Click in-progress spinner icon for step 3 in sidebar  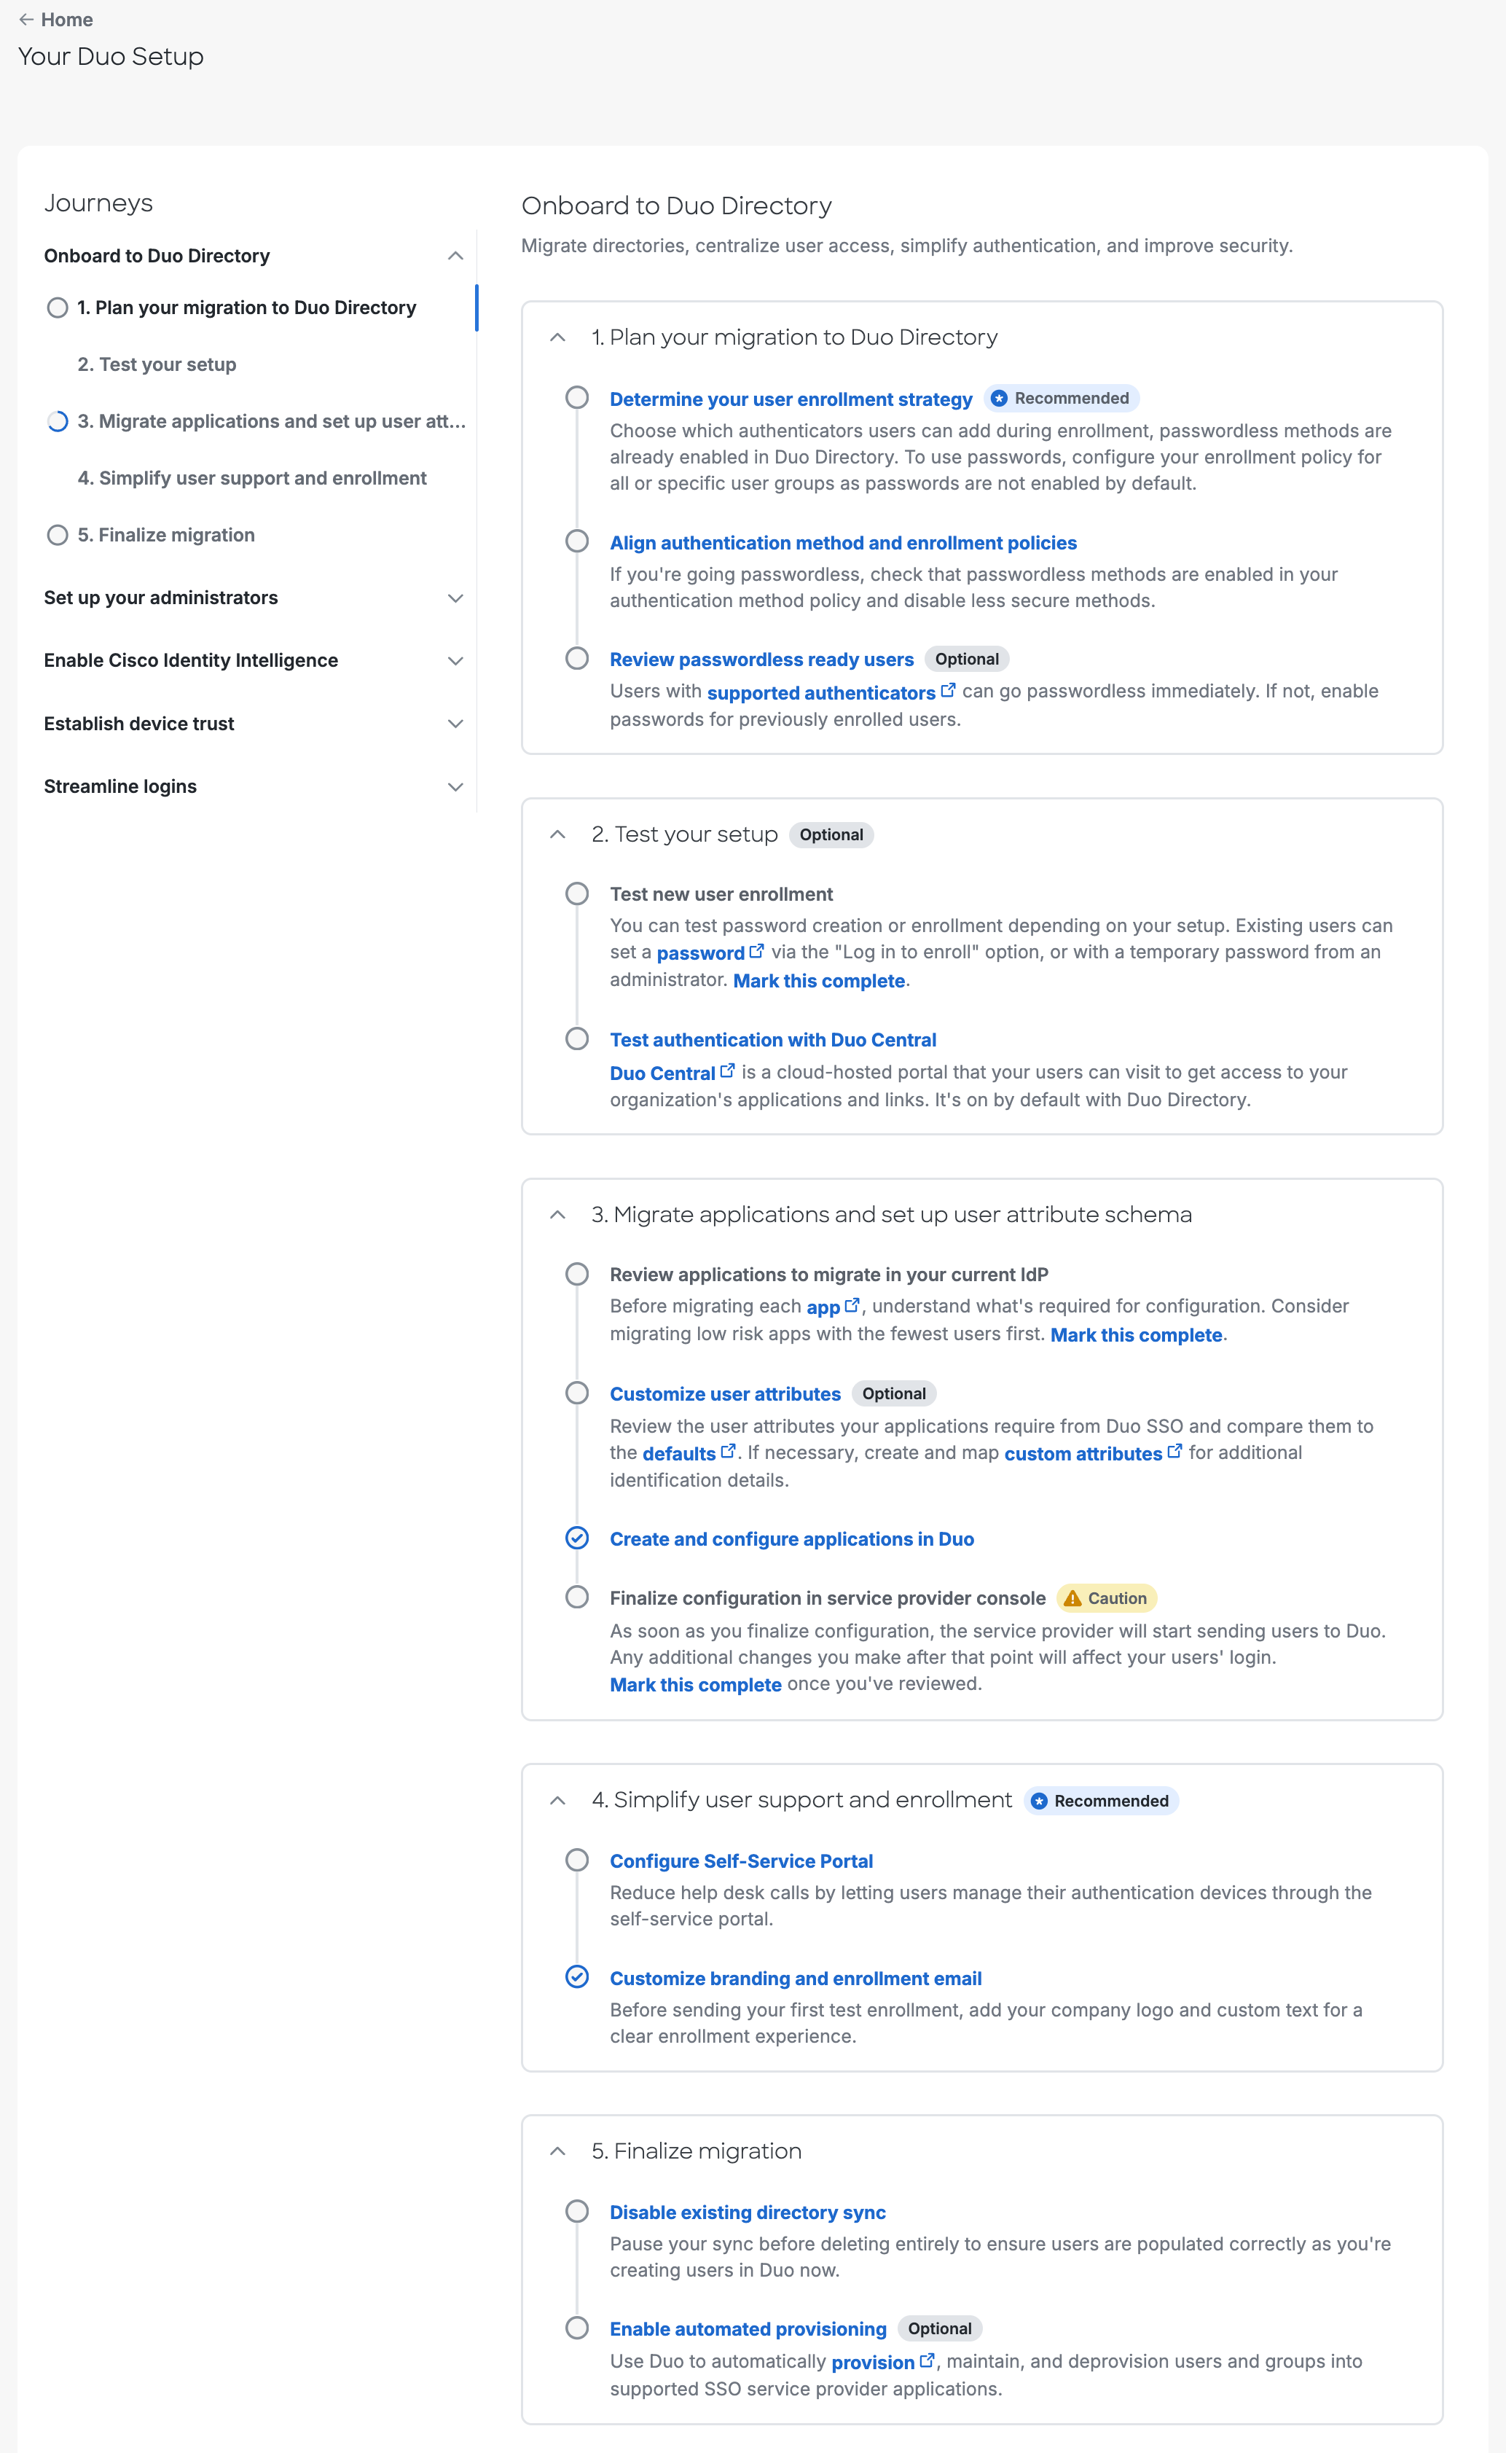point(58,421)
